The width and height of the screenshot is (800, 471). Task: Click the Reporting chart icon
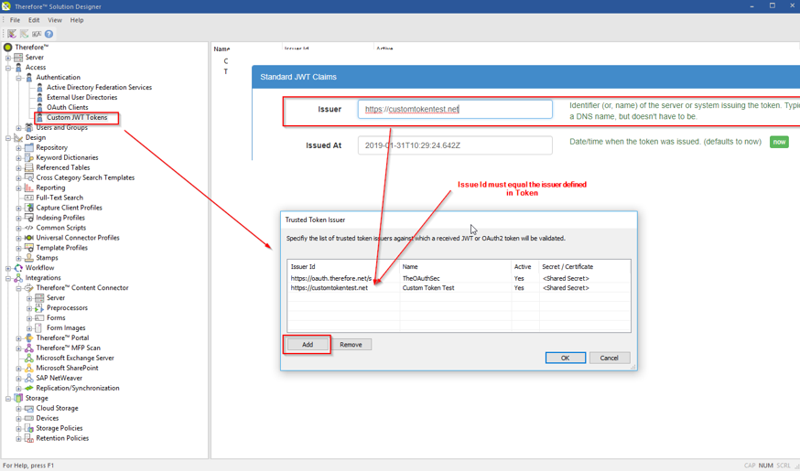(x=29, y=187)
